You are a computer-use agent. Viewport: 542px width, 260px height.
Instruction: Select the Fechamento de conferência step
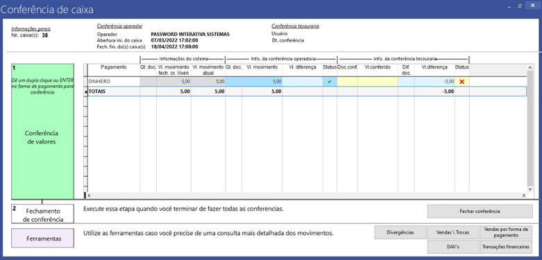42,214
